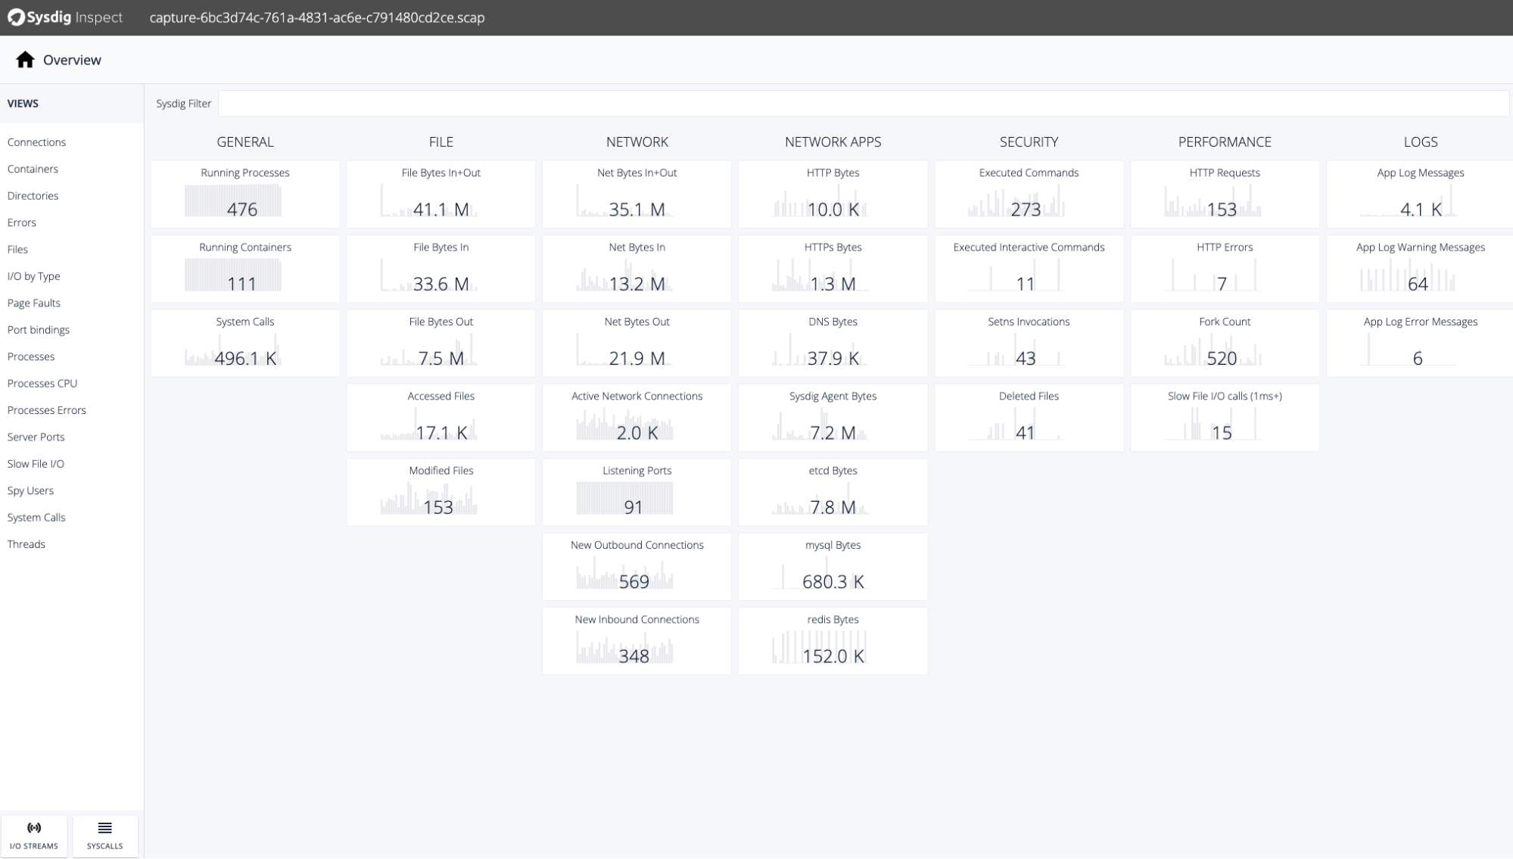
Task: Open the Connections view
Action: point(36,142)
